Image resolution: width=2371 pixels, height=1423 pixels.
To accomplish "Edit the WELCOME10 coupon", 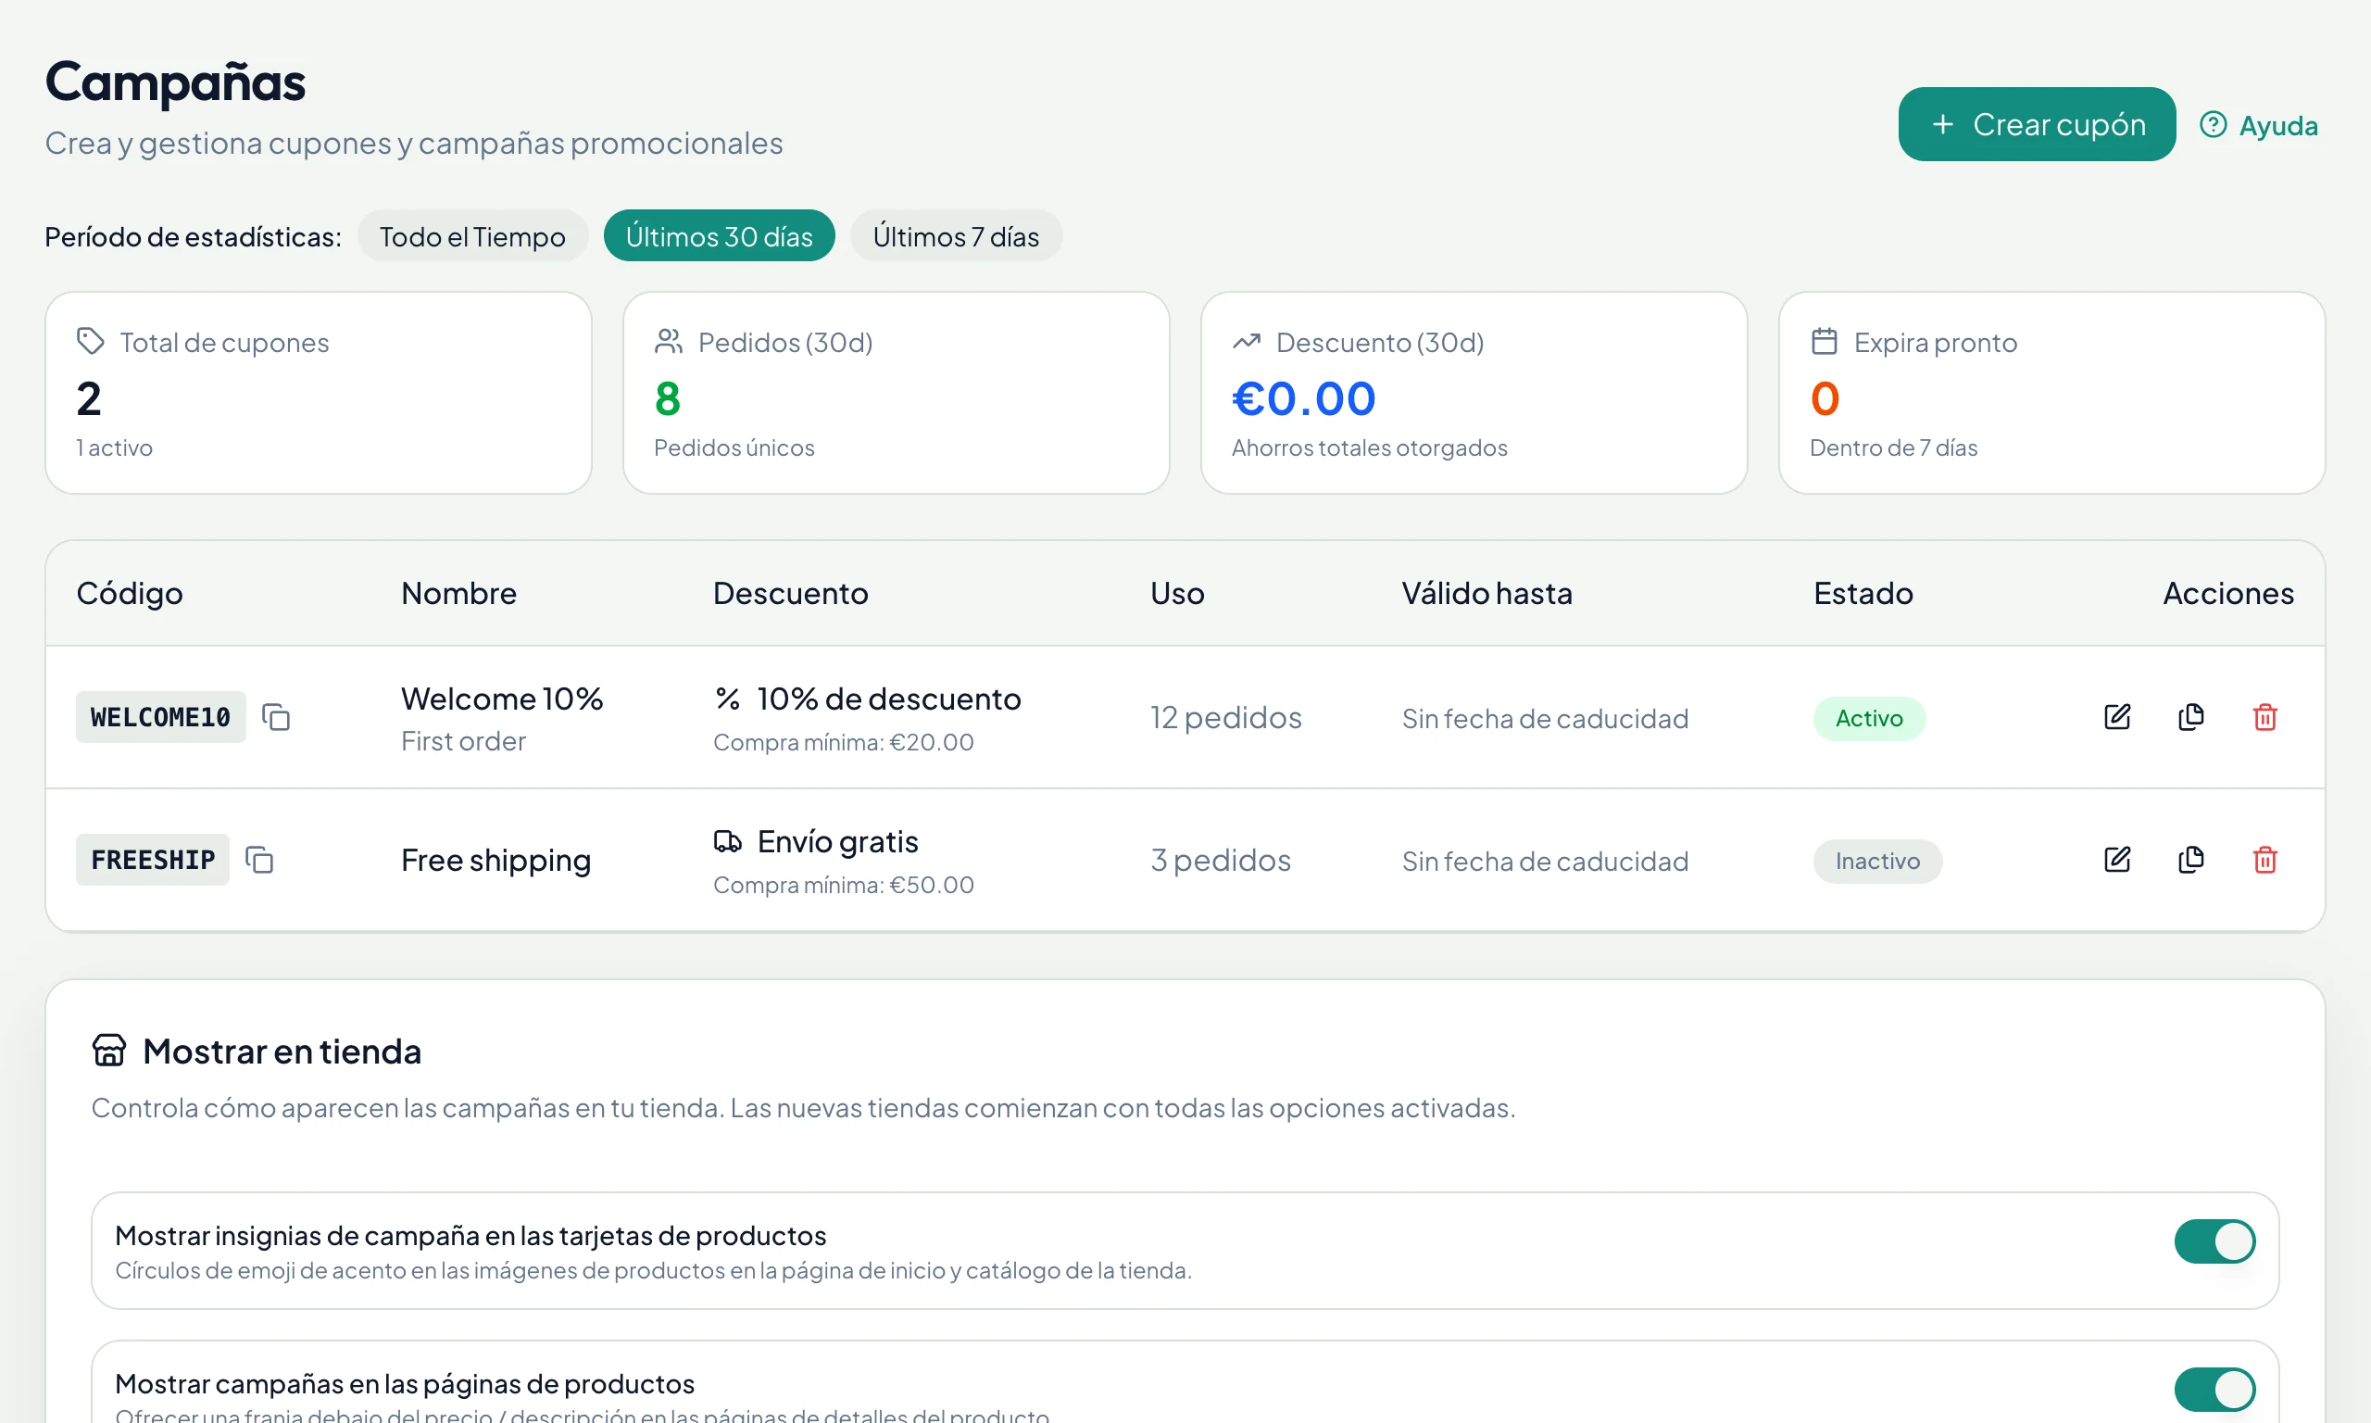I will coord(2117,717).
